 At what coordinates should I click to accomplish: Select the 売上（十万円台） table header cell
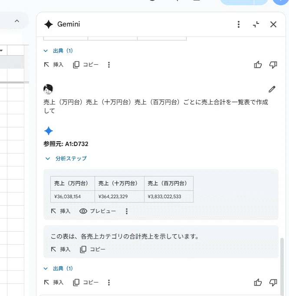click(119, 183)
